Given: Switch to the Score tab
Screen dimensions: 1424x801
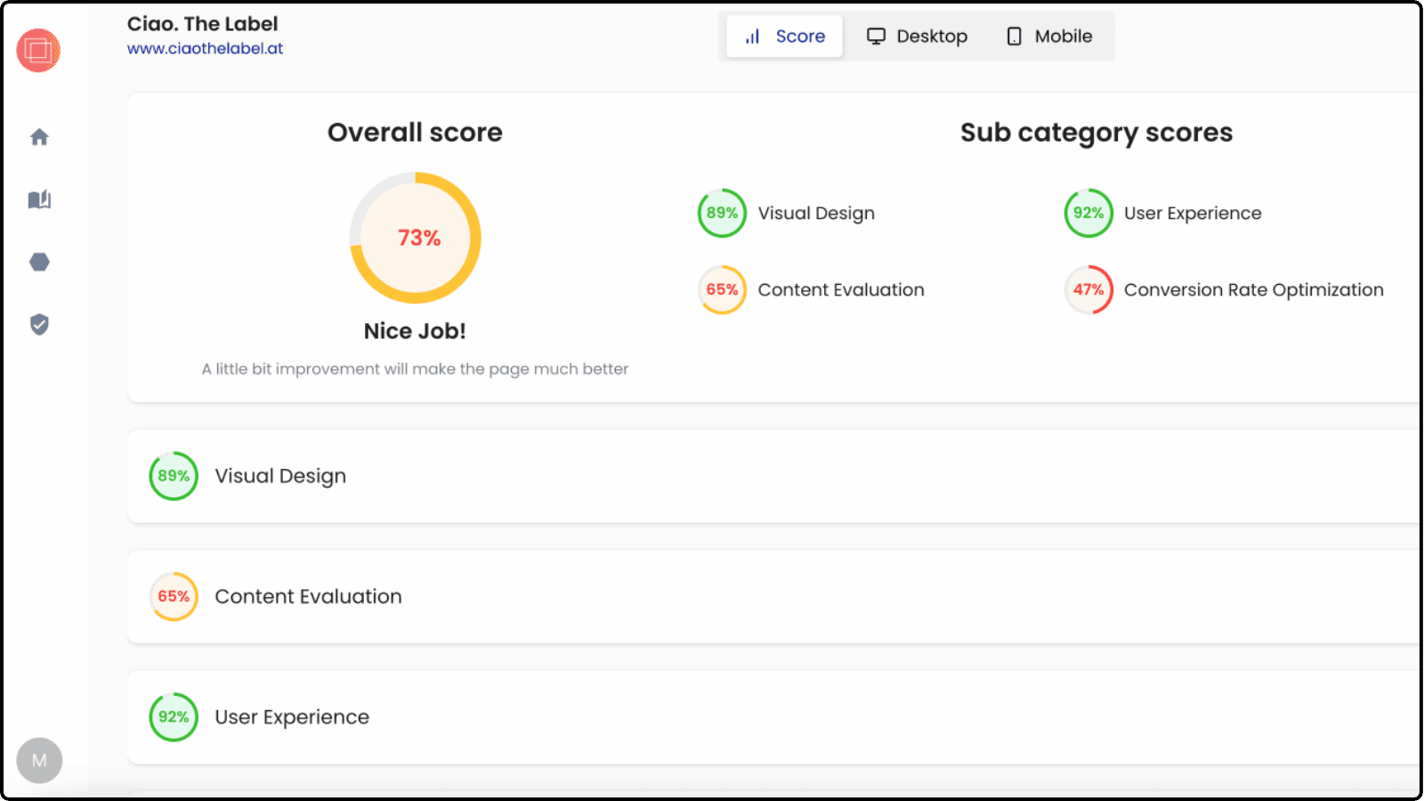Looking at the screenshot, I should click(784, 36).
